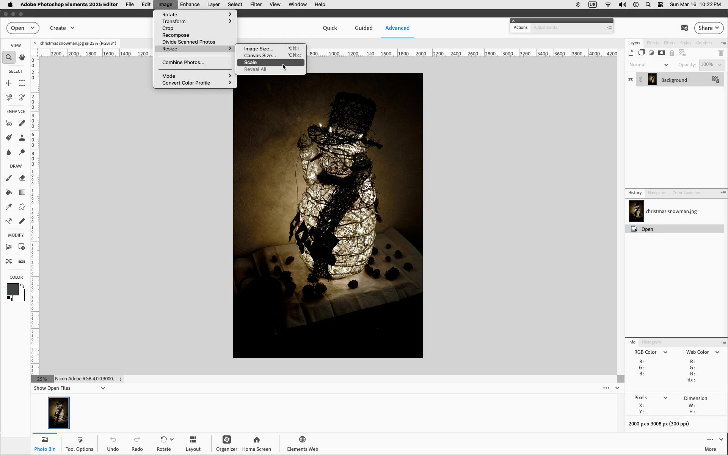Click christmas snowman thumbnail in Photo Bin
The image size is (728, 455).
point(59,413)
